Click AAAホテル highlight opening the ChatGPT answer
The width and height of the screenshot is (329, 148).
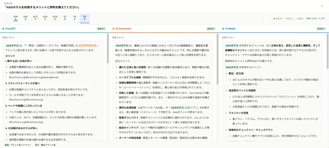click(x=12, y=45)
